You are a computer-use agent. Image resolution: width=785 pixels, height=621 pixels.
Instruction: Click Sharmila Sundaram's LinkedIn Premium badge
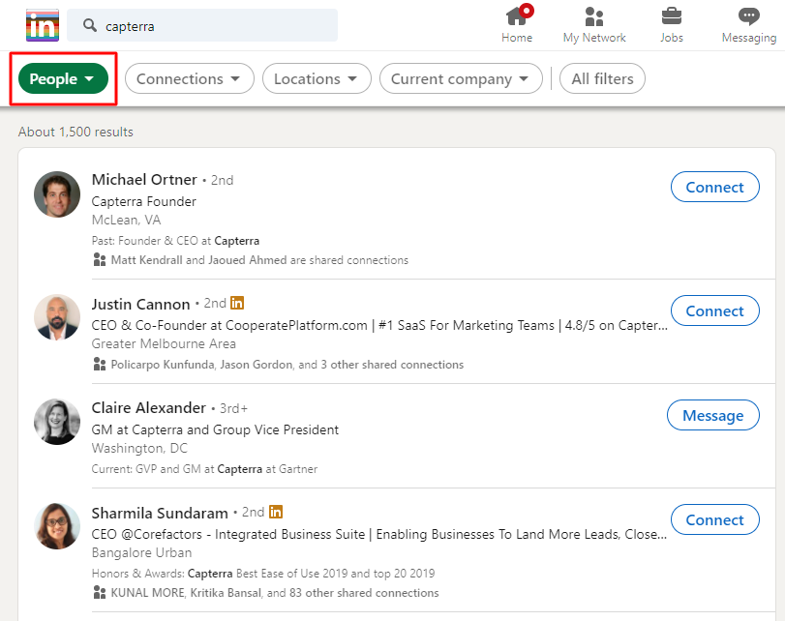tap(276, 512)
